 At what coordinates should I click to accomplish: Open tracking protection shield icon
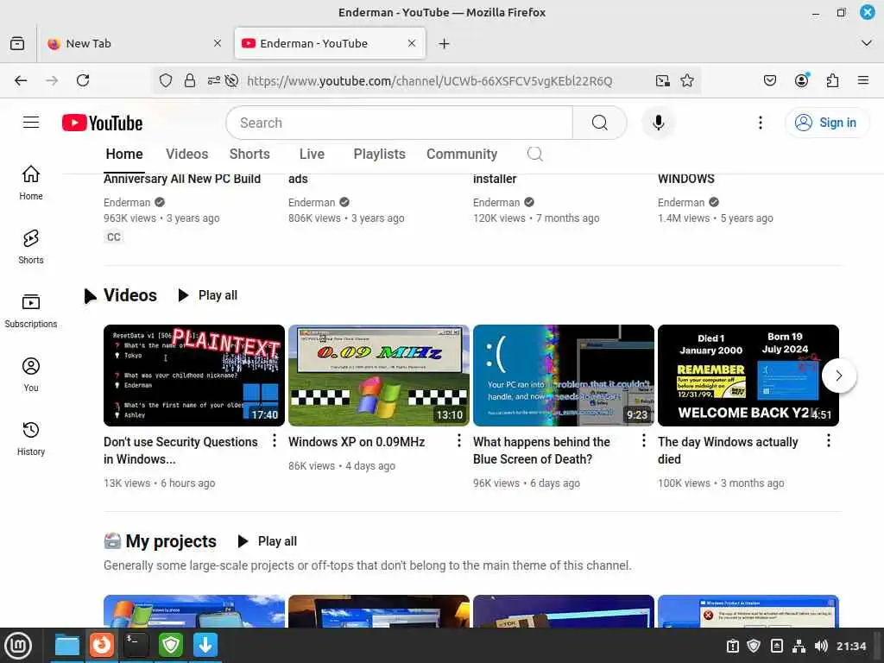pyautogui.click(x=165, y=80)
